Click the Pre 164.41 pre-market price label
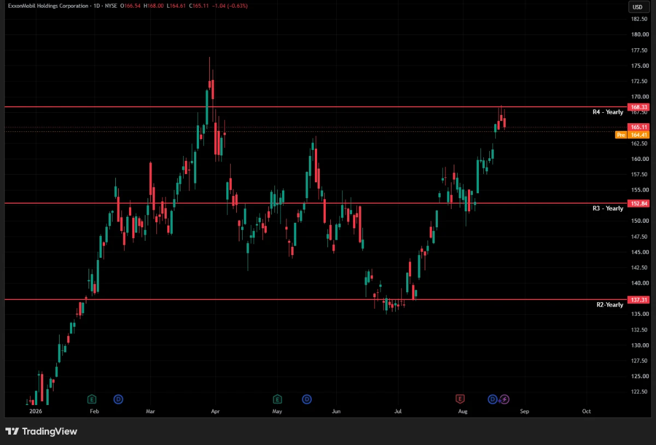 [x=632, y=135]
